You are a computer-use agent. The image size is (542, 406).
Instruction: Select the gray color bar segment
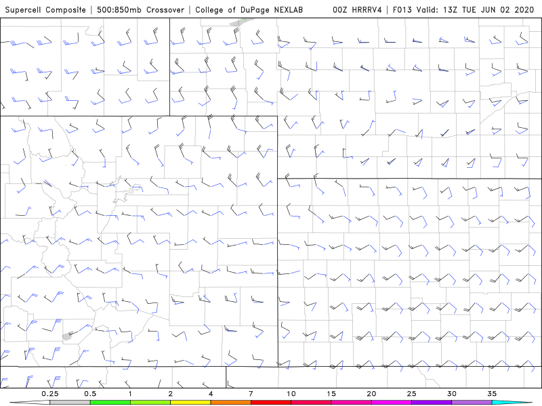70,403
